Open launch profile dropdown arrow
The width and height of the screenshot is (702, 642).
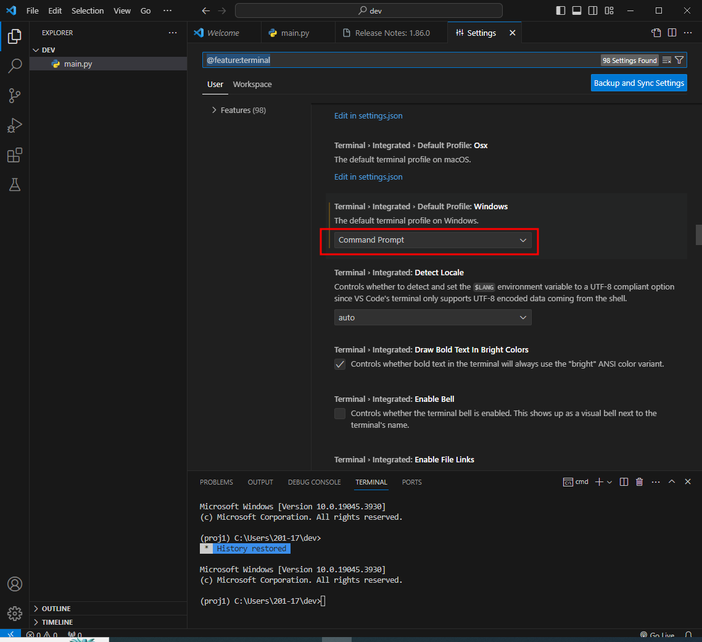(x=609, y=481)
